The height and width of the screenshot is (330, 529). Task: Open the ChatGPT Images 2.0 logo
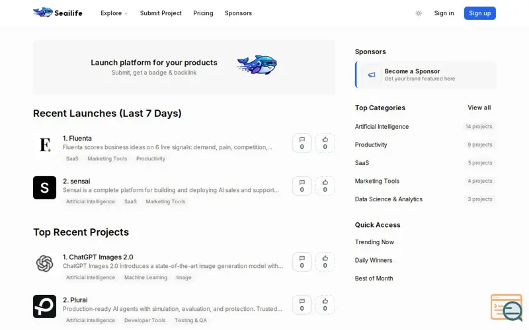tap(44, 263)
